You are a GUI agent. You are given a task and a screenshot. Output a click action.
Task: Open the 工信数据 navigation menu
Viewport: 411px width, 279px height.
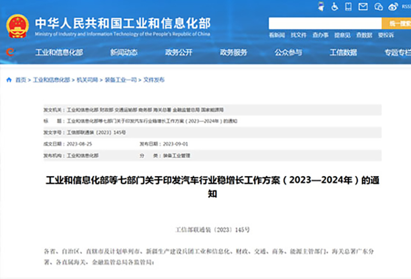tap(343, 53)
